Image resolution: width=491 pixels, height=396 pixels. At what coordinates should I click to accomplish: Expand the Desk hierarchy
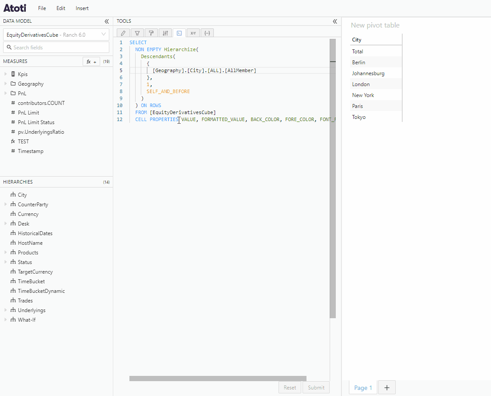click(x=6, y=223)
